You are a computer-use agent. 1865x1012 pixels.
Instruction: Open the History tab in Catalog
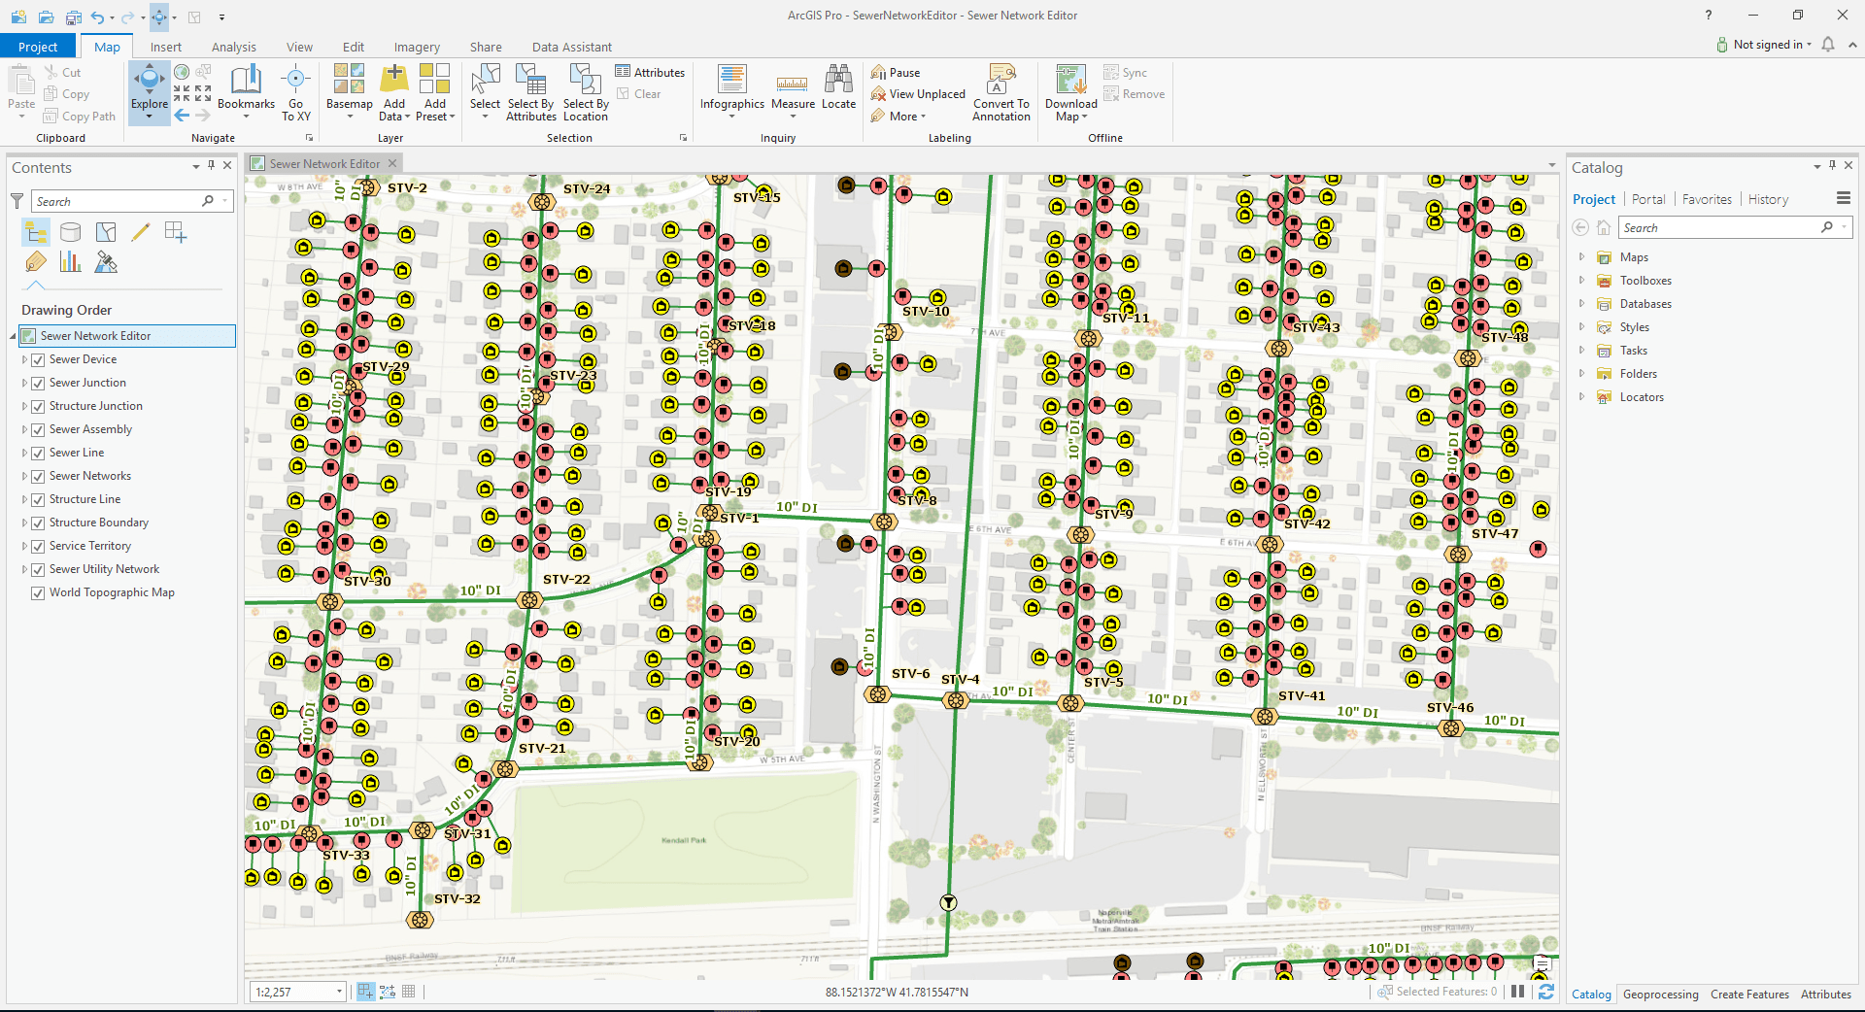(x=1768, y=199)
